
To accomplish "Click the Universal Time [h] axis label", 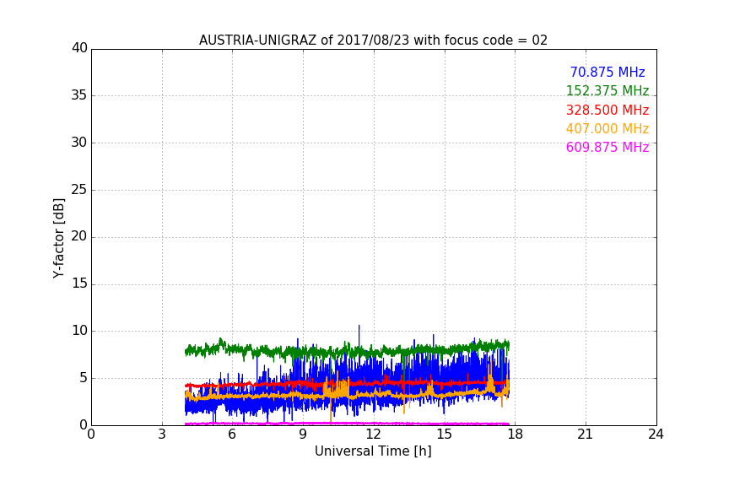I will [x=373, y=451].
